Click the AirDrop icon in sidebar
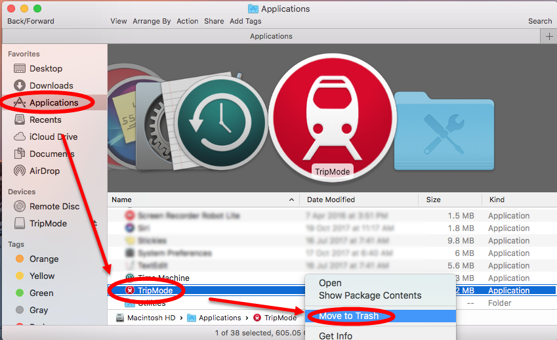The height and width of the screenshot is (340, 557). (x=20, y=171)
